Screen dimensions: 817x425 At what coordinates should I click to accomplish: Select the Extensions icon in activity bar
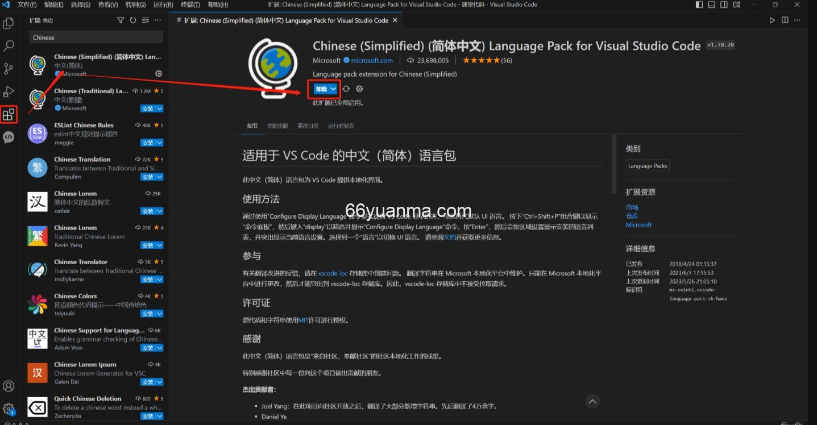9,114
